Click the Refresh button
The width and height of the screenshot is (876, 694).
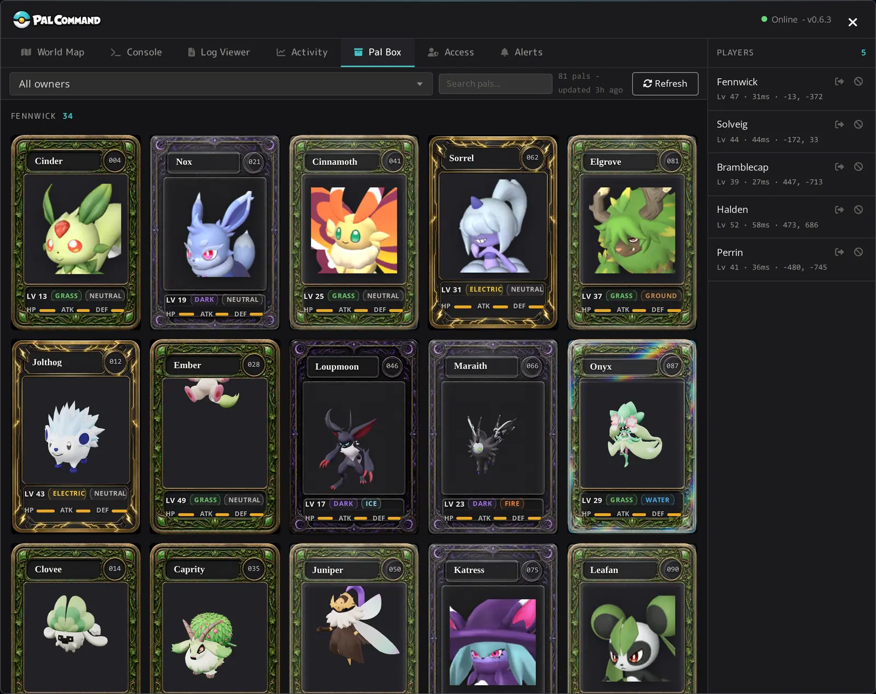pyautogui.click(x=665, y=84)
